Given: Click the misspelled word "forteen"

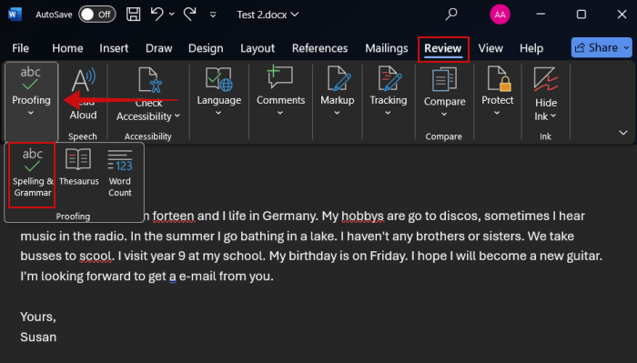Looking at the screenshot, I should 174,216.
